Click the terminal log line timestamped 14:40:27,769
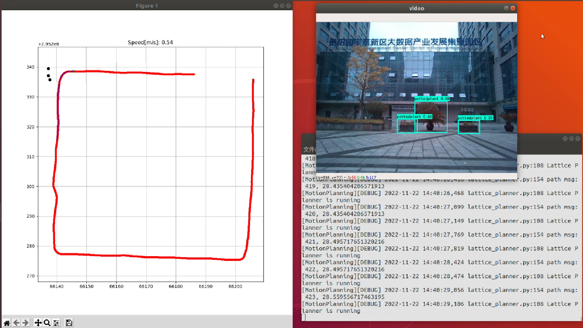 [x=440, y=235]
